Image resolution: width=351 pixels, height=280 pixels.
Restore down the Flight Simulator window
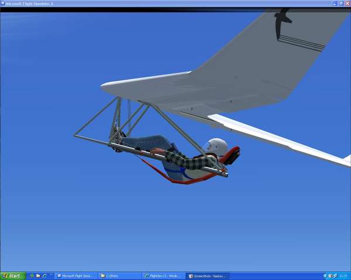[x=341, y=3]
